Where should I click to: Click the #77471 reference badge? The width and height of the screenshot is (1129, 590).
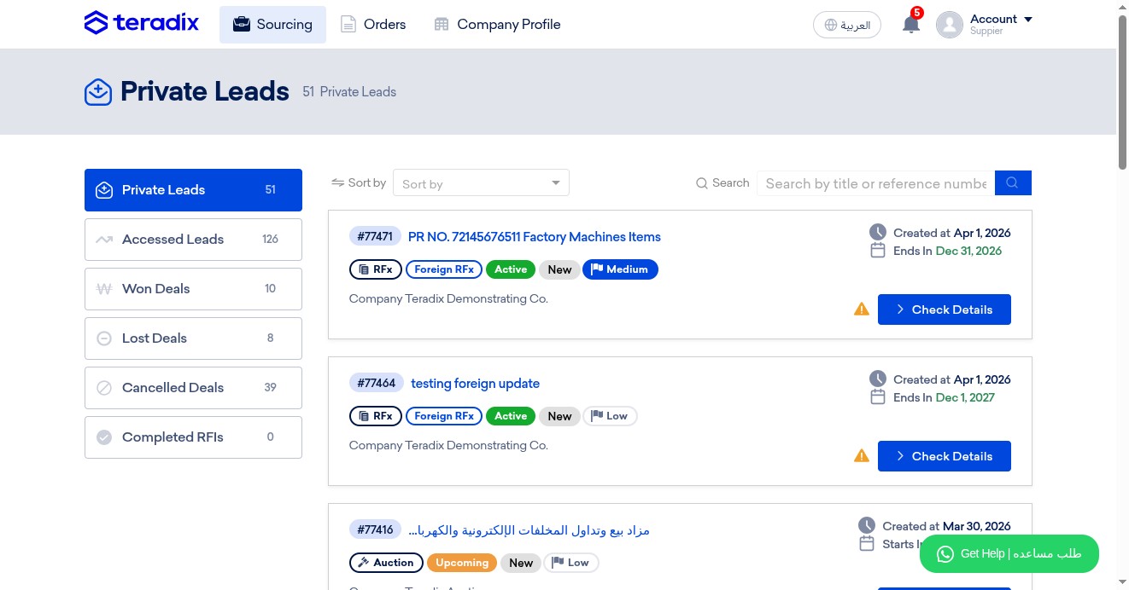coord(375,237)
